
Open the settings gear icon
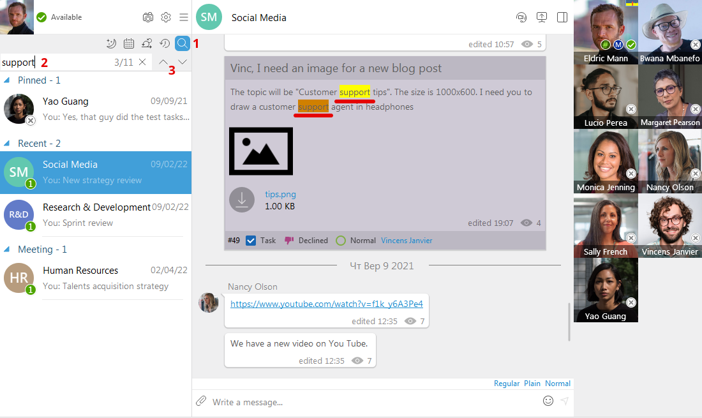(x=166, y=17)
